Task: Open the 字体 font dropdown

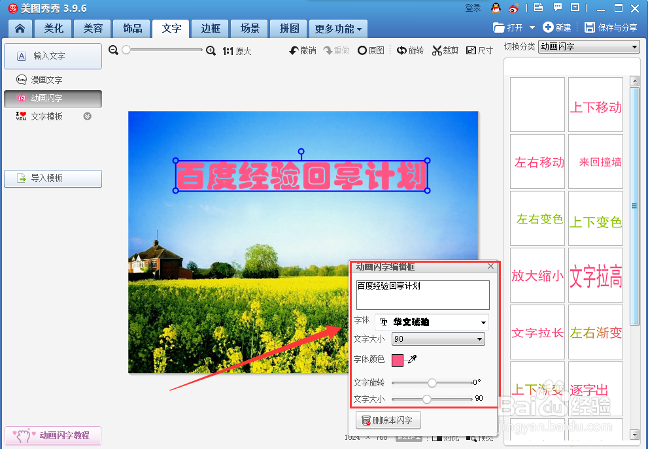Action: tap(432, 322)
